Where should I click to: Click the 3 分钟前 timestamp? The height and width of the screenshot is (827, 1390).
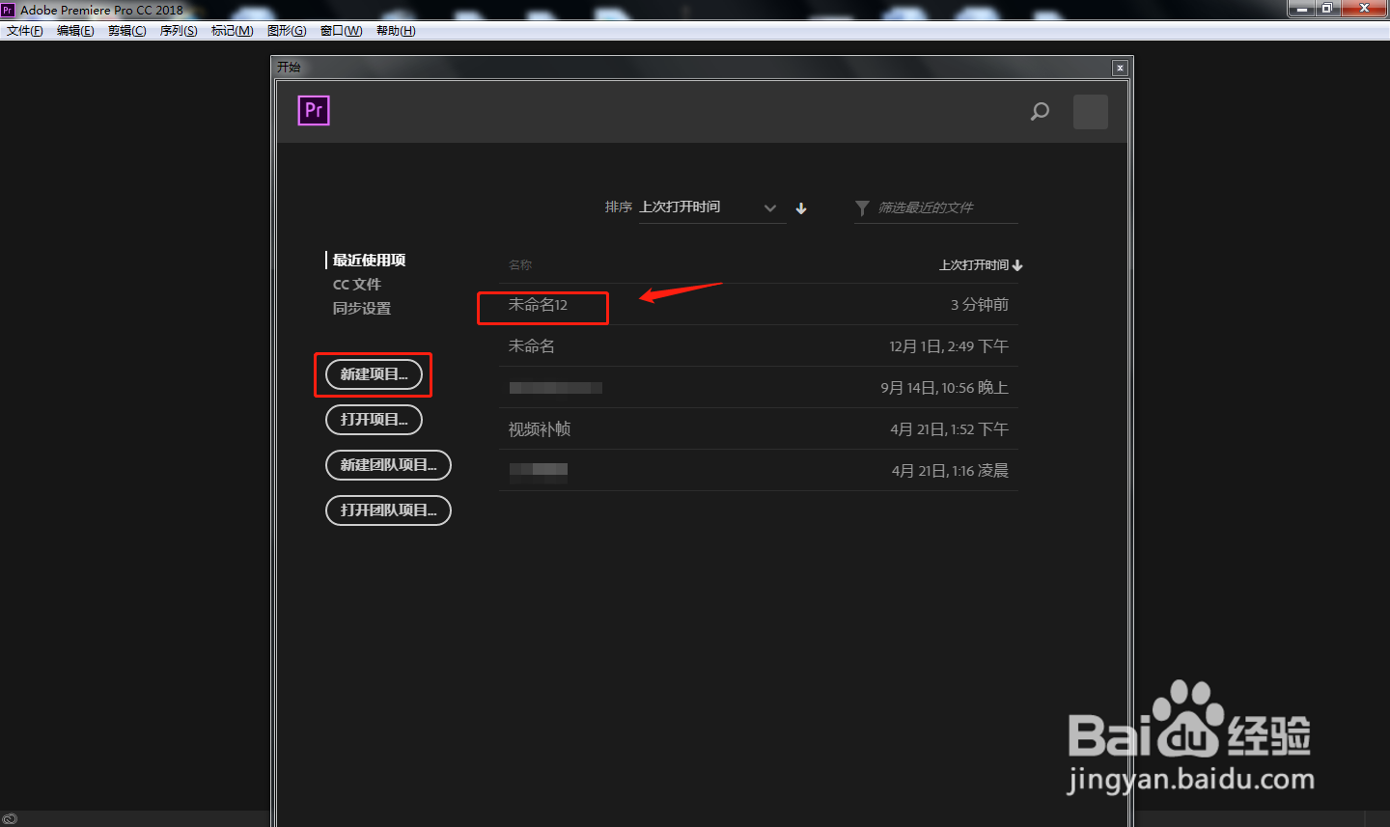coord(980,305)
